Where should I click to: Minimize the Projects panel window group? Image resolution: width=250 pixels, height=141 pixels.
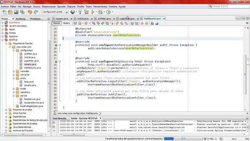48,19
